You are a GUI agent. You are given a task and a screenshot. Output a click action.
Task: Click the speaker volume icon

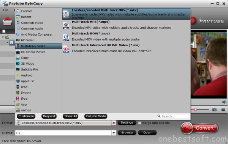point(224,102)
